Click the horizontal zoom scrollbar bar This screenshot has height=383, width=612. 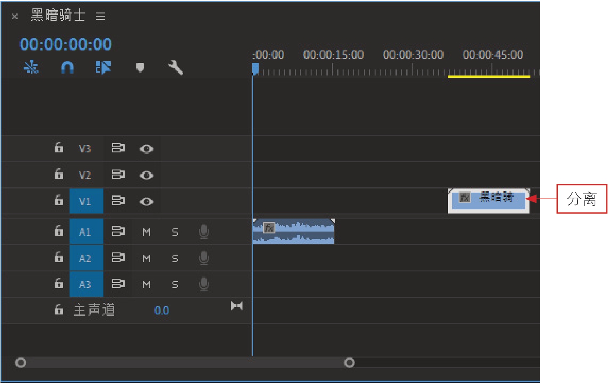click(x=185, y=363)
